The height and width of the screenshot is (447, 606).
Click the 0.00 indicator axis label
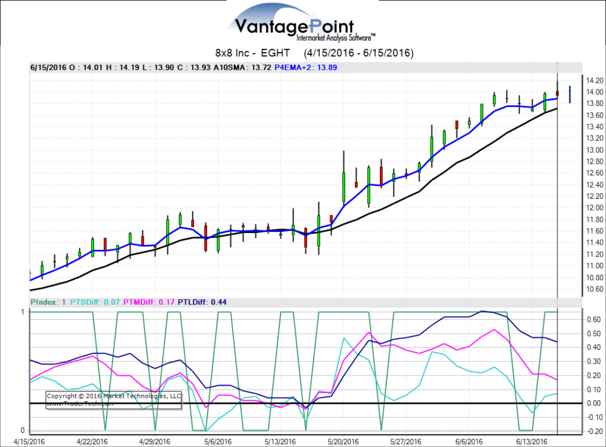point(594,403)
